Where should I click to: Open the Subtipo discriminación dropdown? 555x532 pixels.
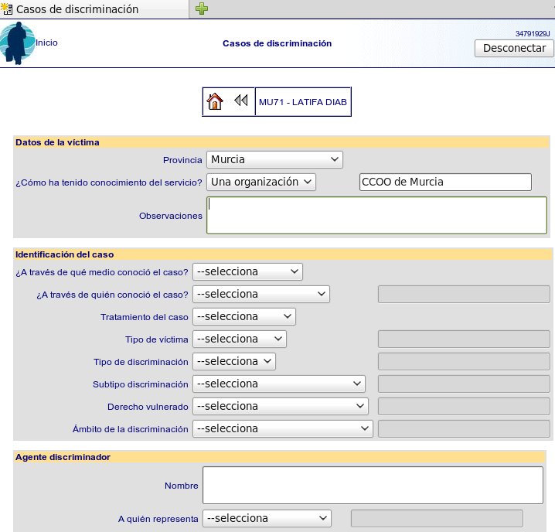279,384
